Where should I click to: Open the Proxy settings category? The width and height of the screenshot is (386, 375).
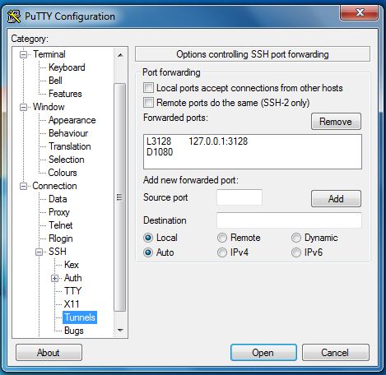click(59, 212)
